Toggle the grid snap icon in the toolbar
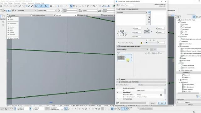 [x=51, y=6]
